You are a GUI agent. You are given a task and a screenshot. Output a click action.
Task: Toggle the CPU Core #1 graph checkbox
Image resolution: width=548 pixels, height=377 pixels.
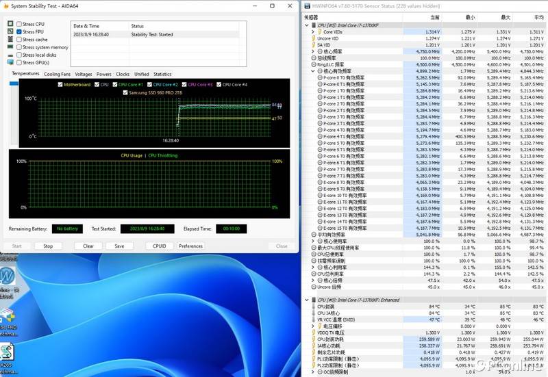coord(114,84)
